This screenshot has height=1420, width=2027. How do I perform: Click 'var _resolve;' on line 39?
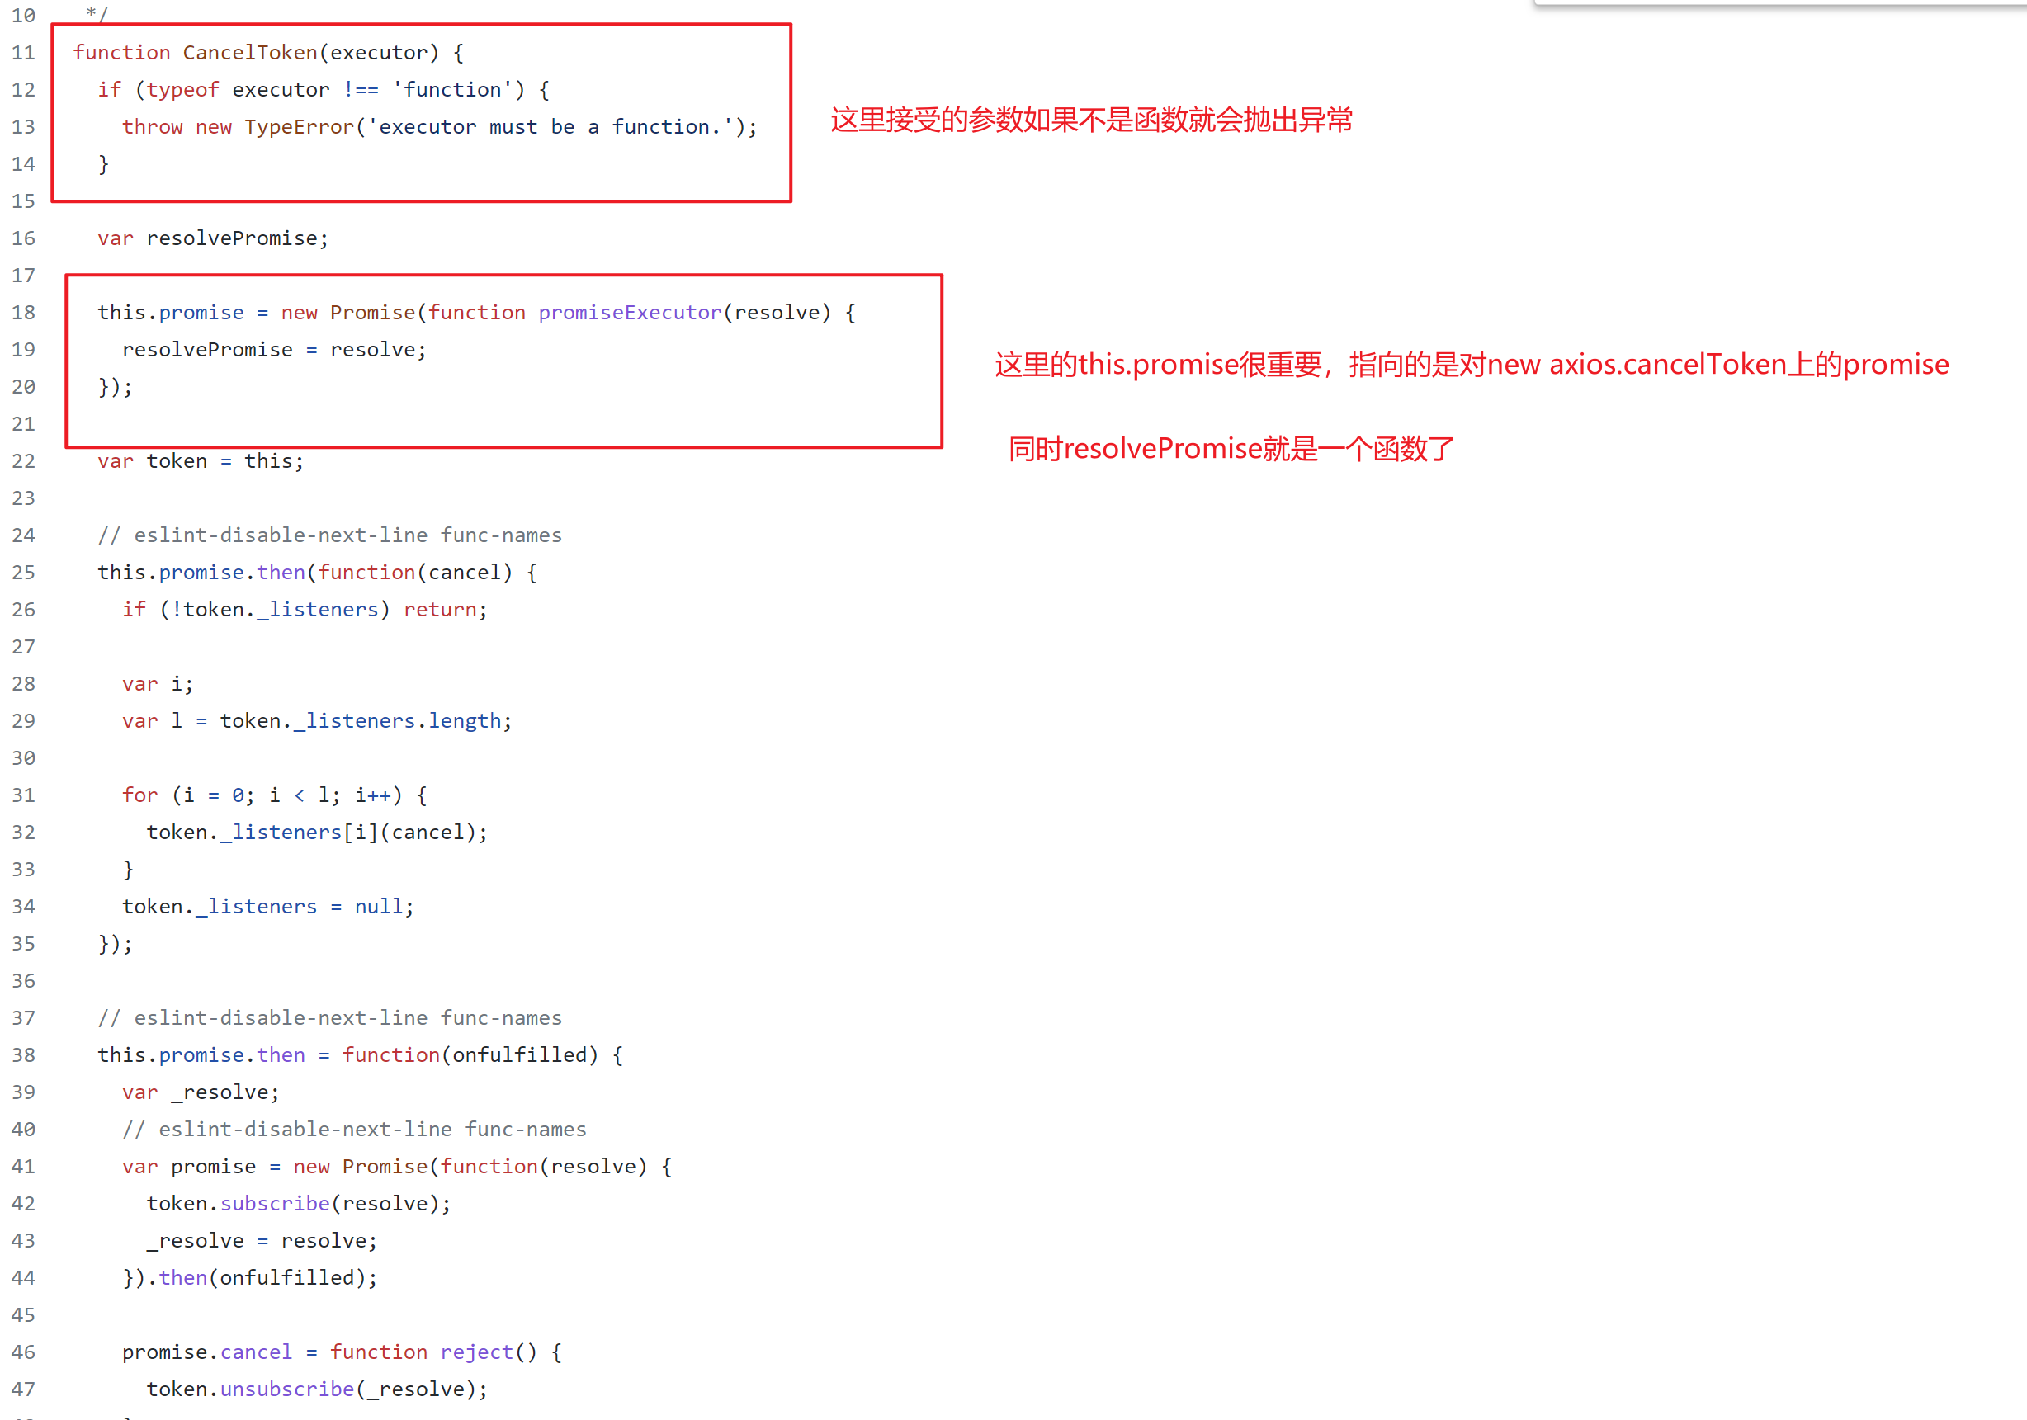201,1092
